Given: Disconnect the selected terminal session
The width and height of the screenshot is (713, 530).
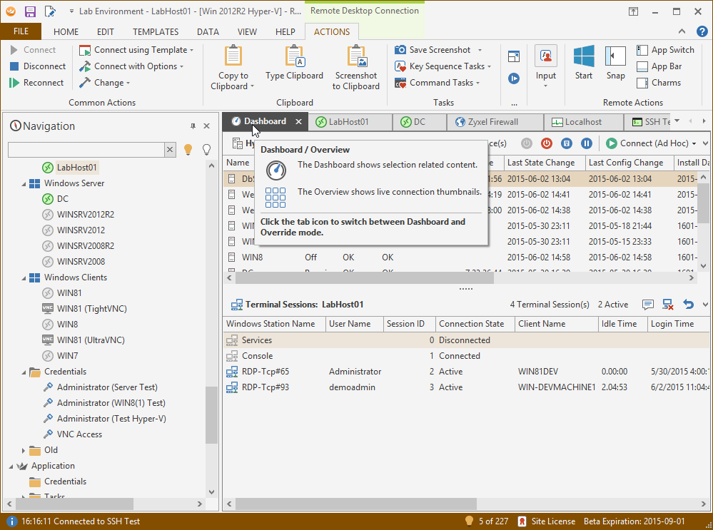Looking at the screenshot, I should (x=667, y=304).
